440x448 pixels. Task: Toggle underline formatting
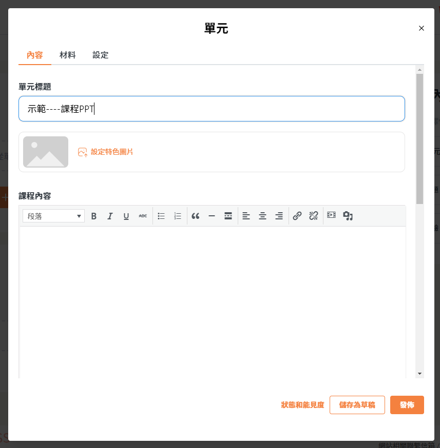[126, 216]
